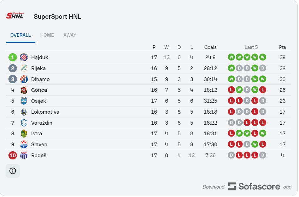Viewport: 299px width, 197px height.
Task: Click the Osijek club badge
Action: [24, 101]
